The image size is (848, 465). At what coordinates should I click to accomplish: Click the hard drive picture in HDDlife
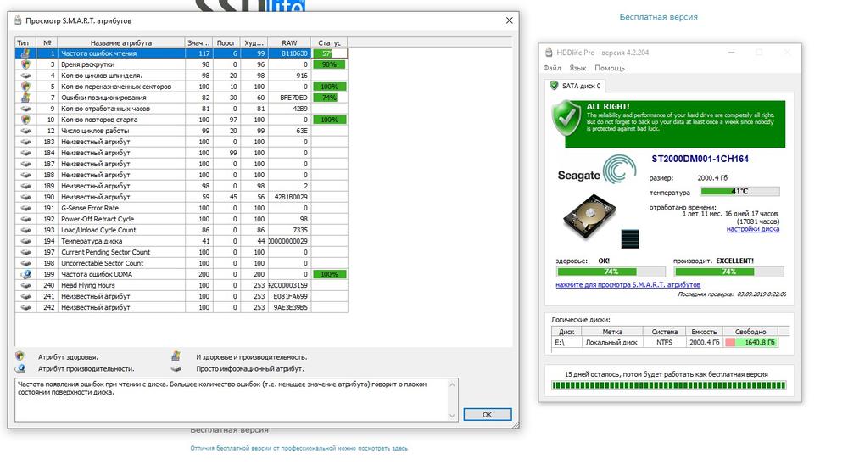(x=589, y=216)
